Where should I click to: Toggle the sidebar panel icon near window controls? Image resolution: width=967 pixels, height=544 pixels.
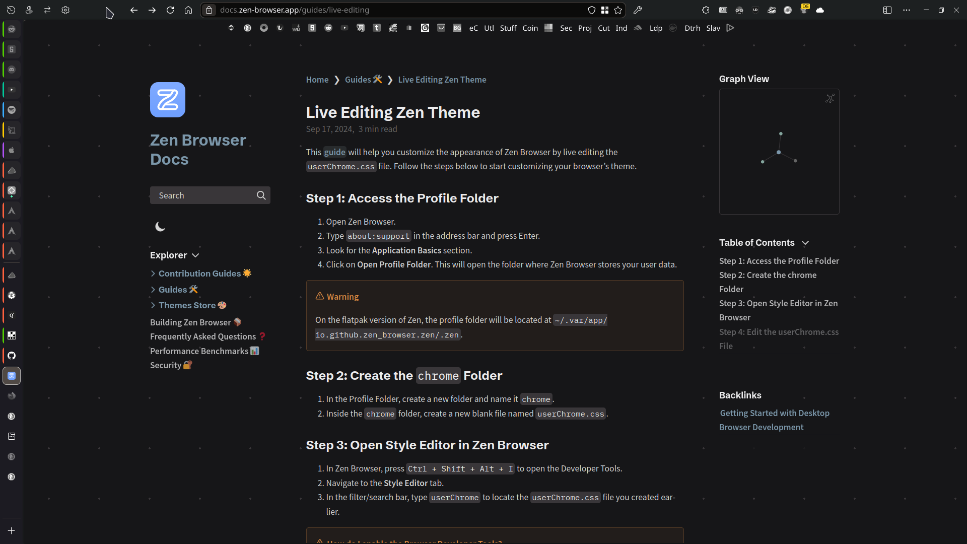[887, 10]
